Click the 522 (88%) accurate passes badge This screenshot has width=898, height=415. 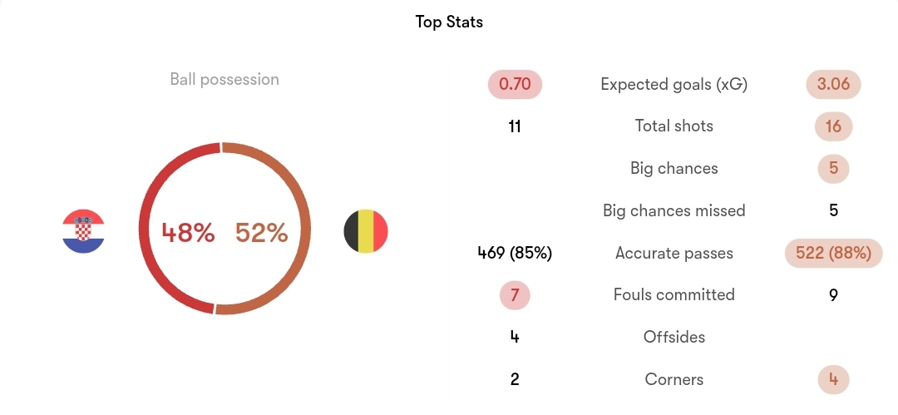[833, 253]
